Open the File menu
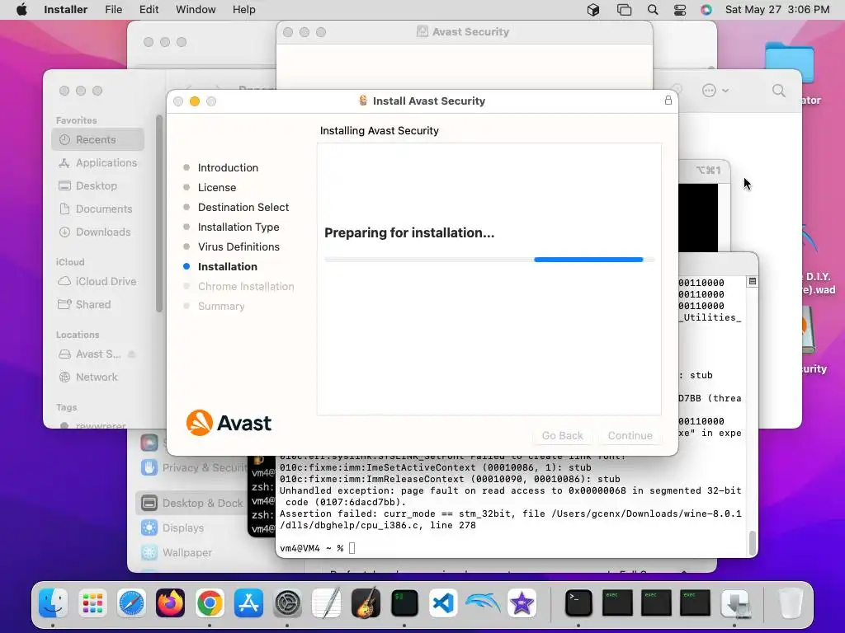 coord(113,10)
